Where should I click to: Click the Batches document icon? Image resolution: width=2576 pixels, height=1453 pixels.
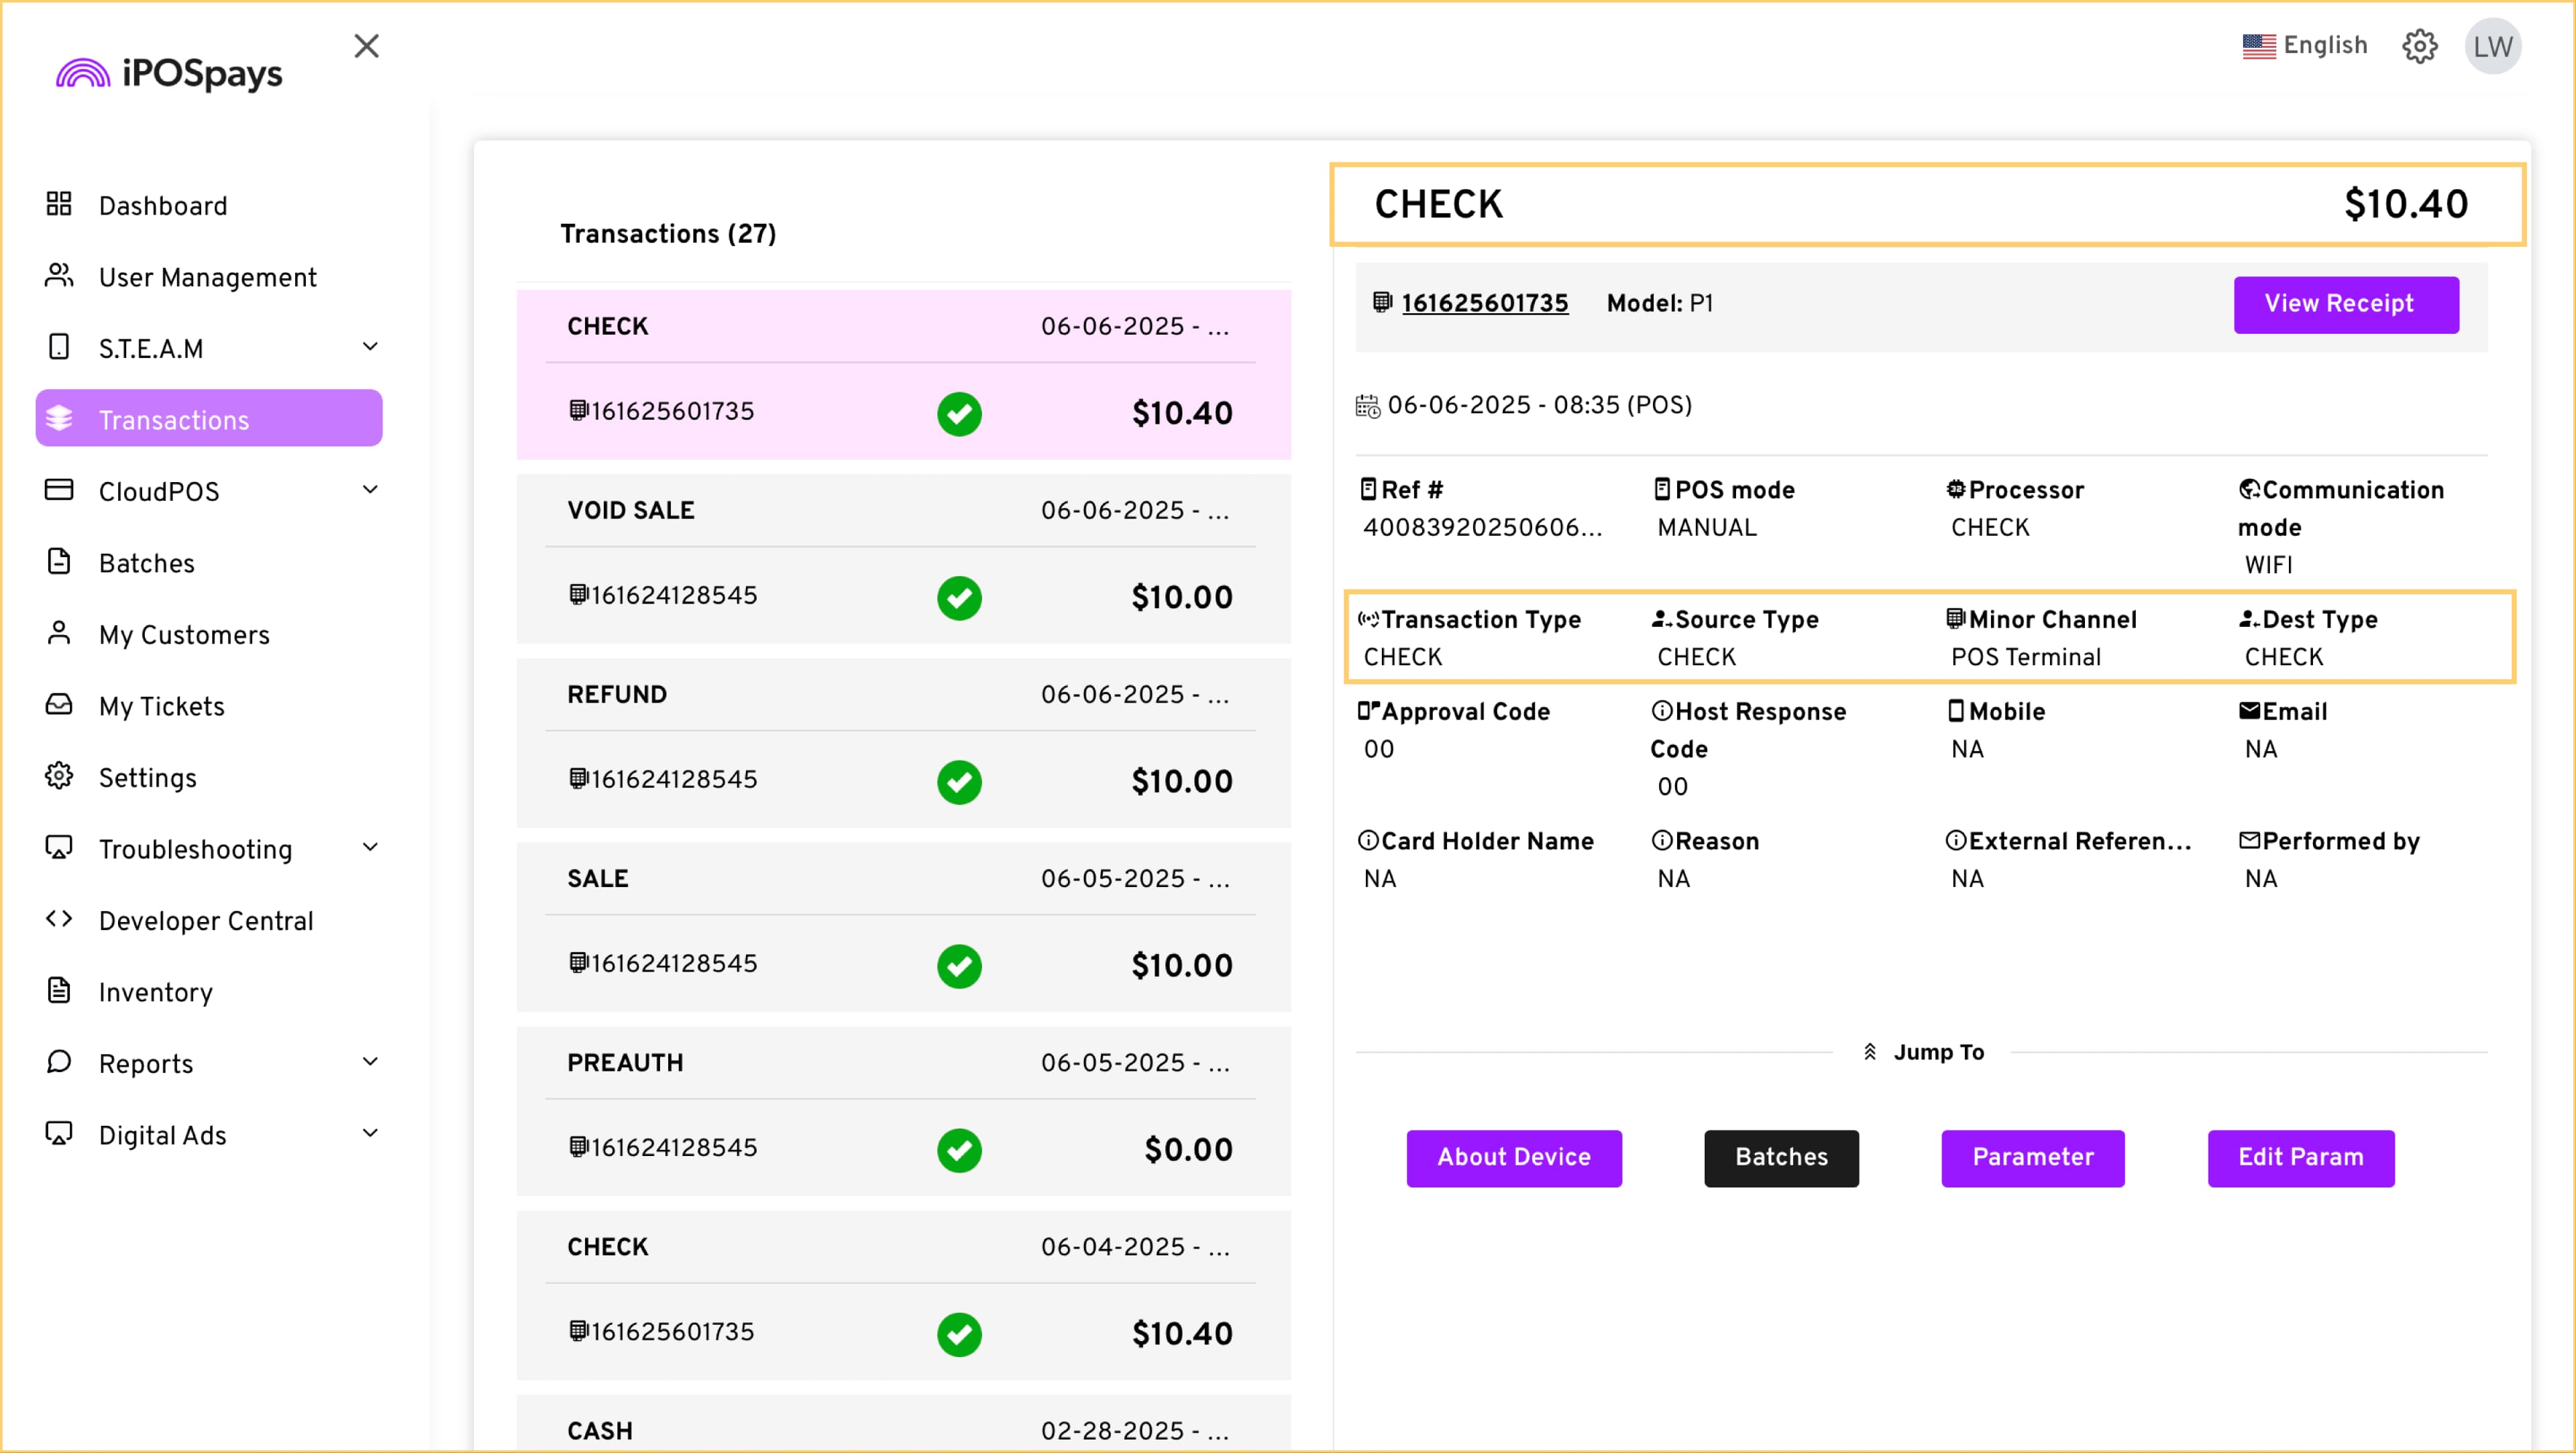(59, 562)
